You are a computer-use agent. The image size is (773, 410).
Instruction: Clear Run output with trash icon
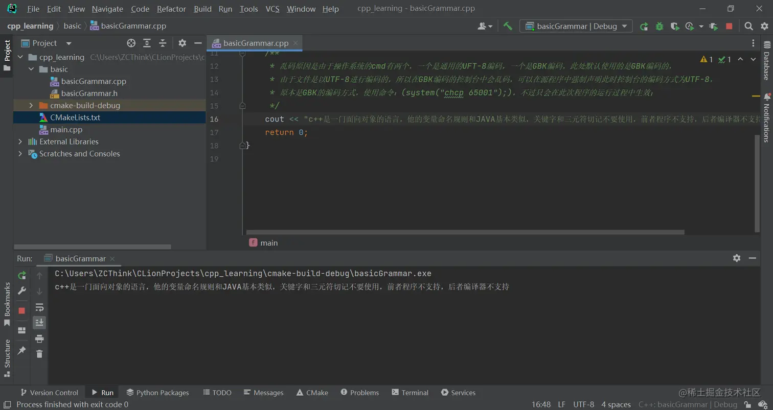pos(39,353)
